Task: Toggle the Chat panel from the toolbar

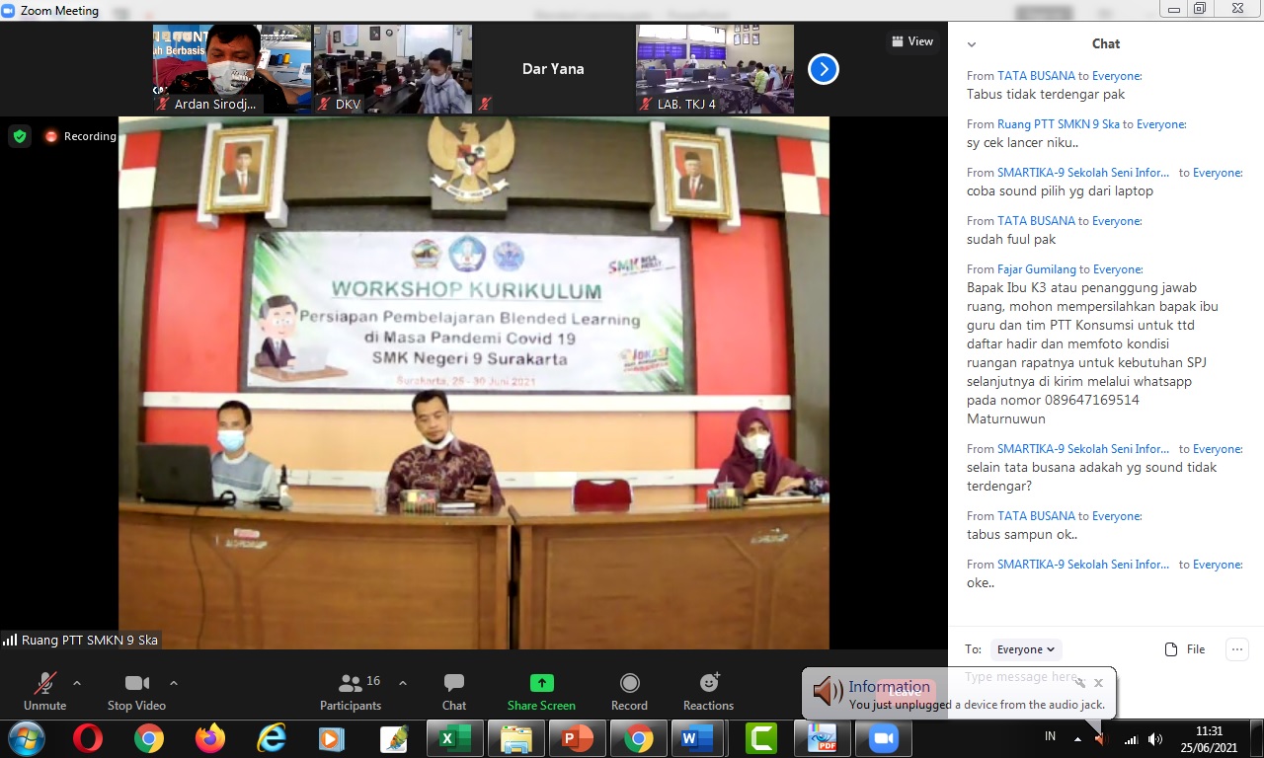Action: pos(454,692)
